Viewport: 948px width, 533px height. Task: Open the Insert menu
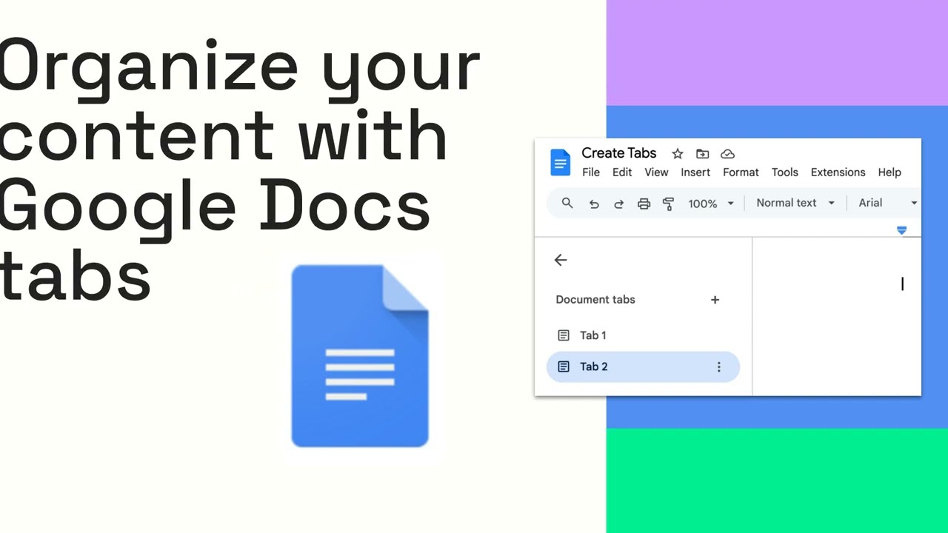695,172
